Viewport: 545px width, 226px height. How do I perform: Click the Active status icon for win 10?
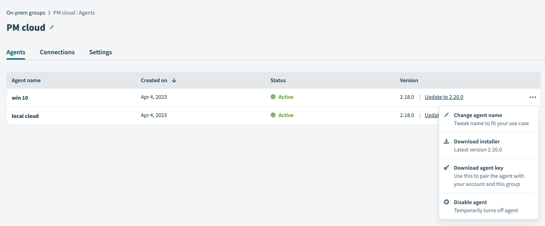point(273,97)
